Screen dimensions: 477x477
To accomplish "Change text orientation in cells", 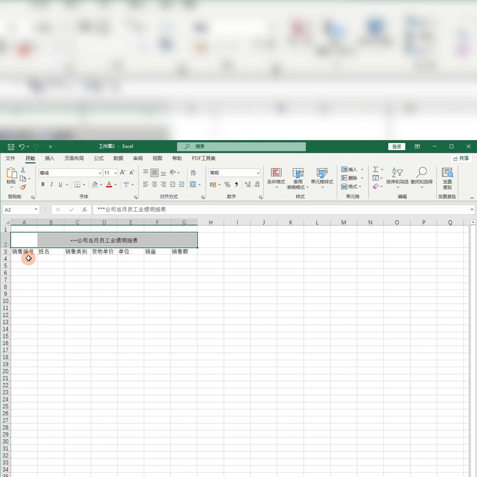I will pos(173,173).
